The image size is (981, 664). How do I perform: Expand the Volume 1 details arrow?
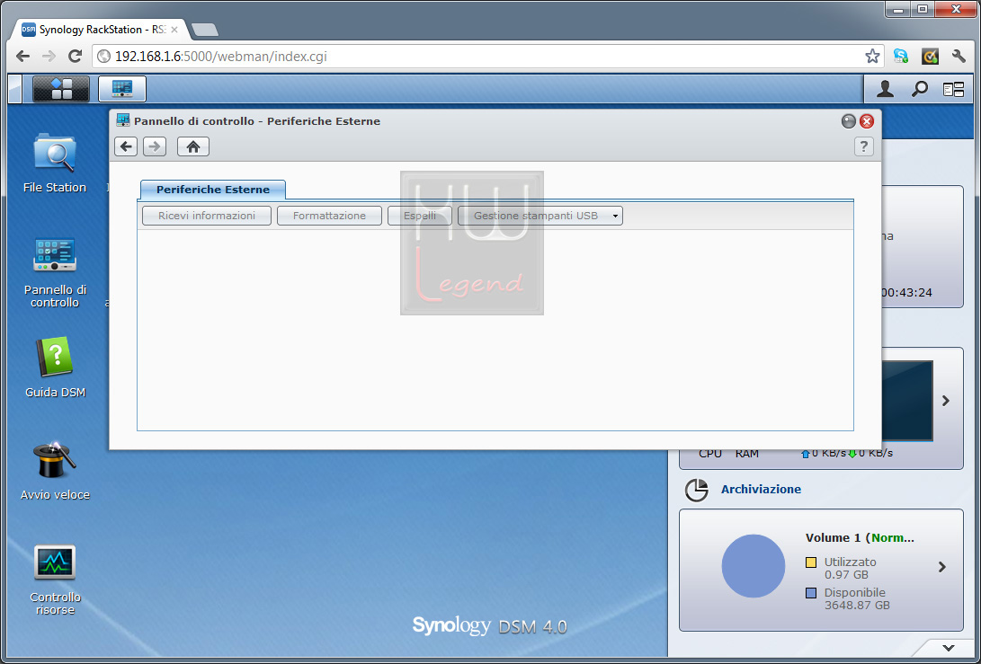coord(942,567)
